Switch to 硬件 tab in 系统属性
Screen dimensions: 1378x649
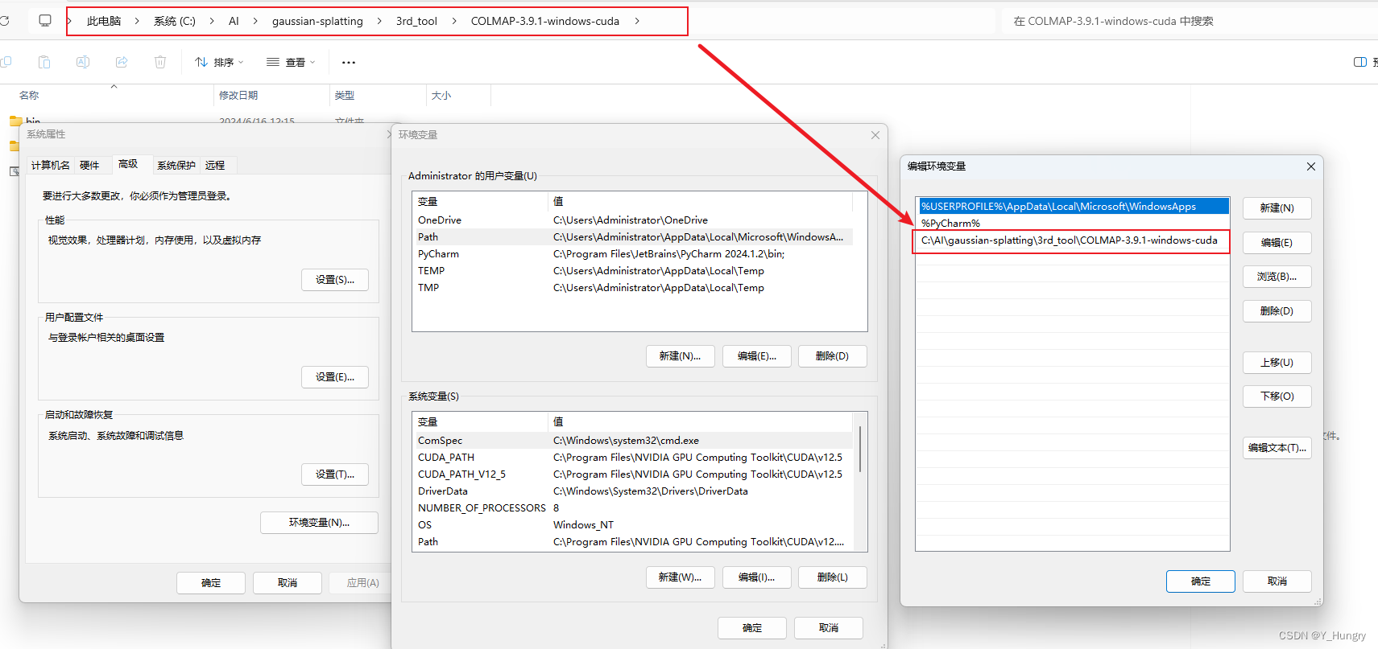point(89,165)
